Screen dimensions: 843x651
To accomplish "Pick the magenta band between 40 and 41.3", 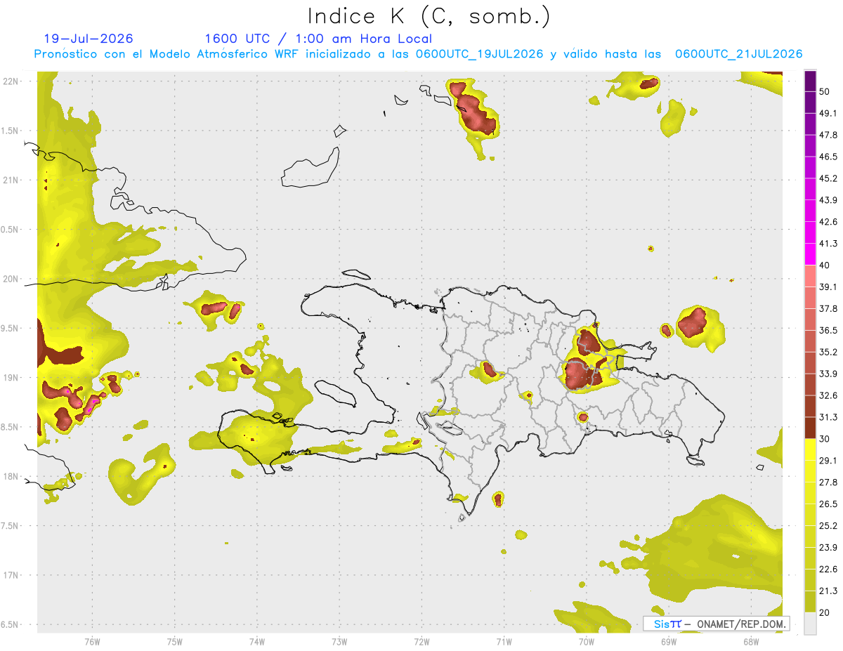I will click(x=810, y=254).
